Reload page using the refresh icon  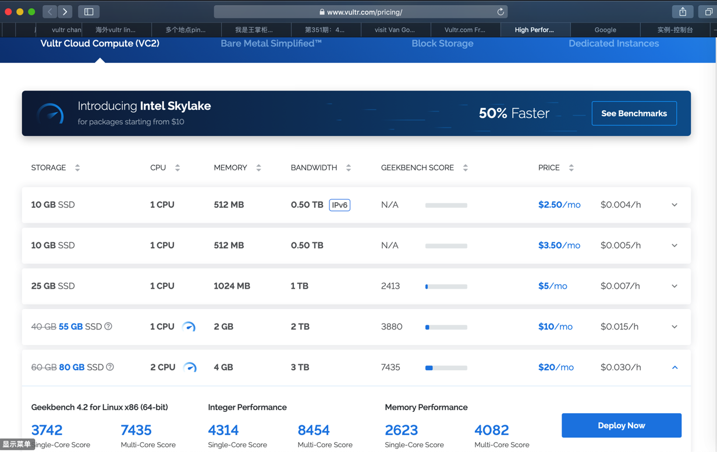[500, 12]
